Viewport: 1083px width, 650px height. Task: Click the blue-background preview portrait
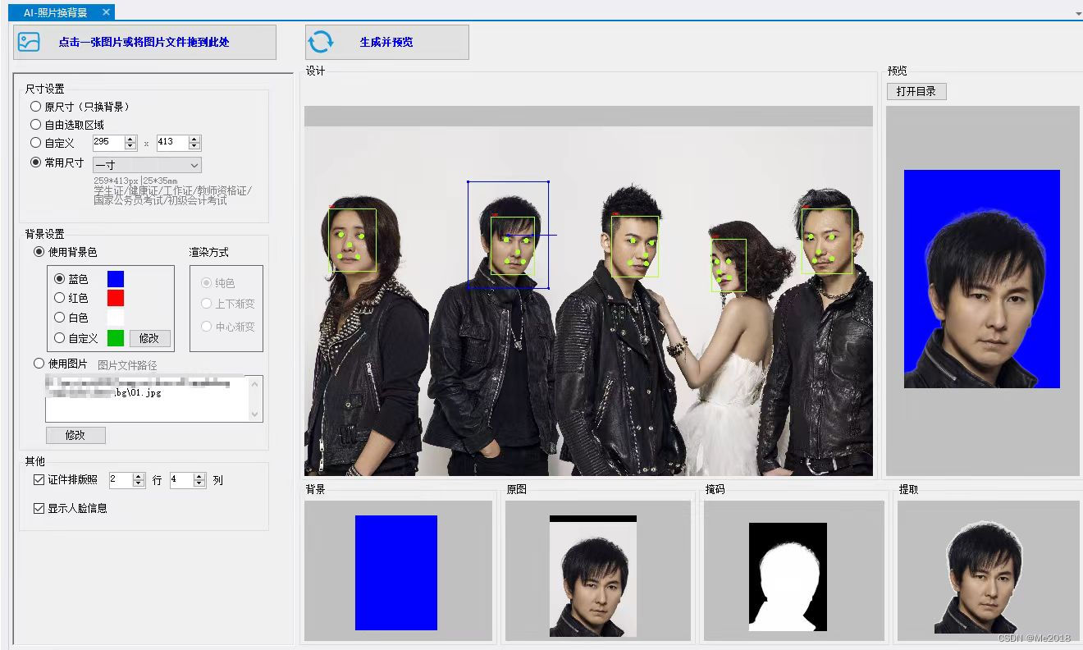click(x=982, y=279)
